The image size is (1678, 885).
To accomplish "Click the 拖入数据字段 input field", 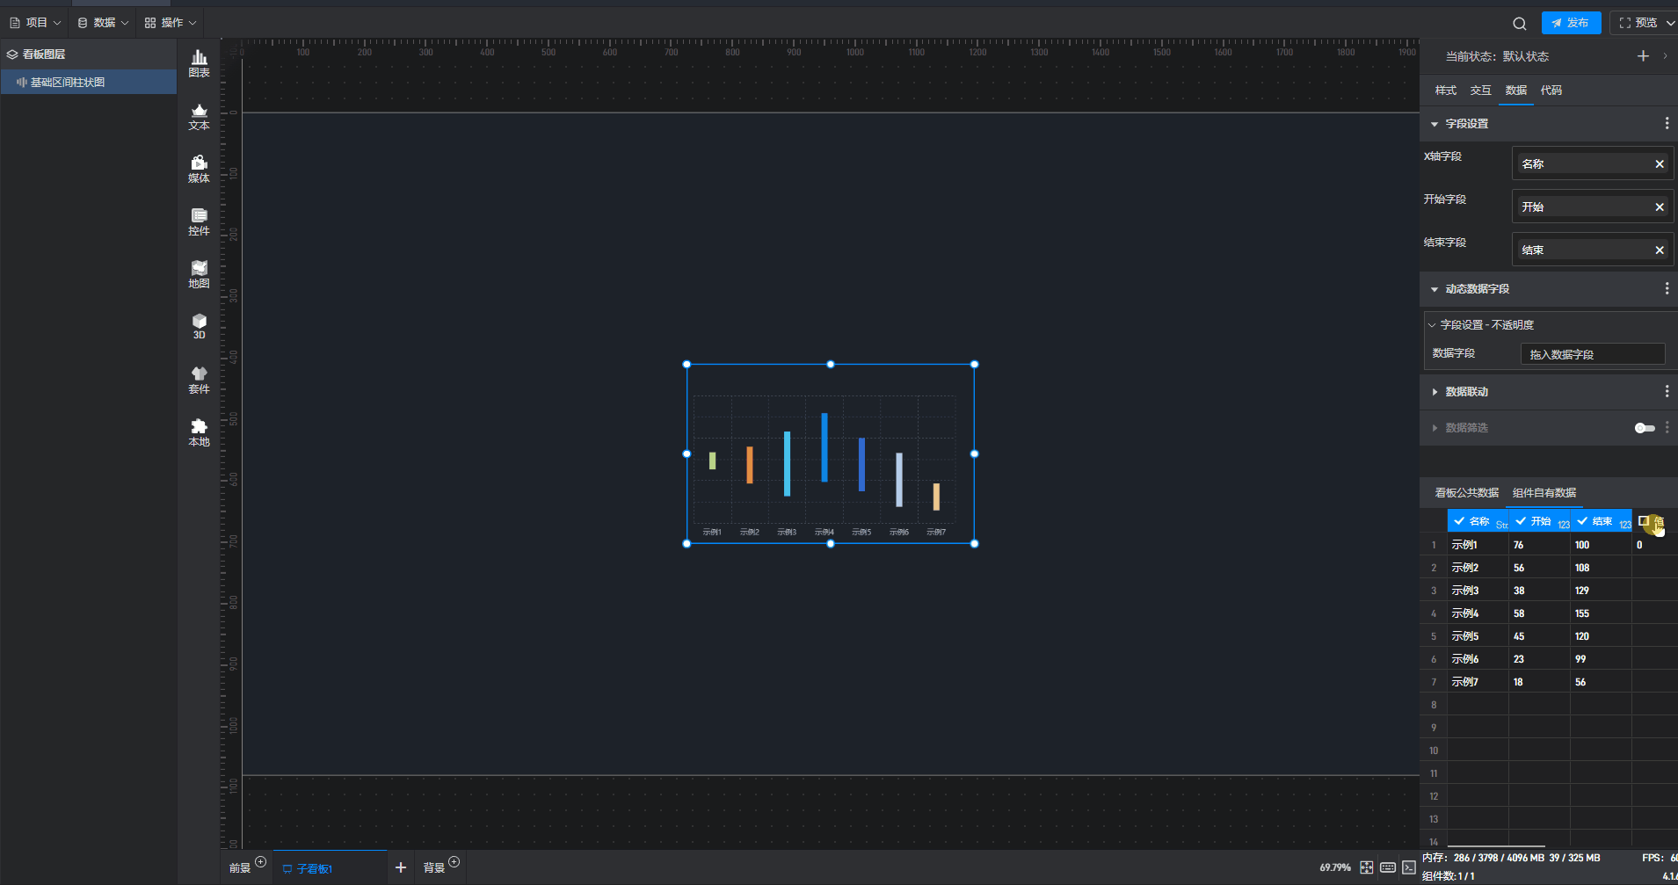I will point(1592,354).
